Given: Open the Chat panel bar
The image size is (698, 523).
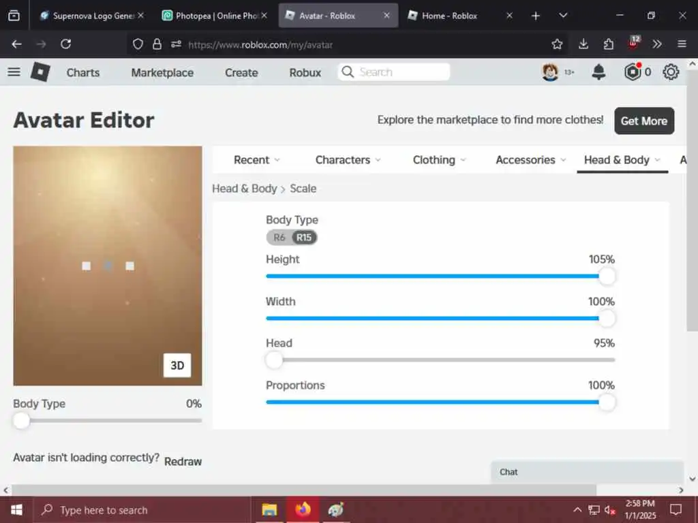Looking at the screenshot, I should point(587,472).
